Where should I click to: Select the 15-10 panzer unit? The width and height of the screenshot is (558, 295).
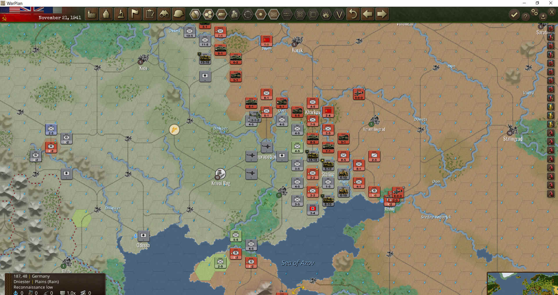[205, 59]
